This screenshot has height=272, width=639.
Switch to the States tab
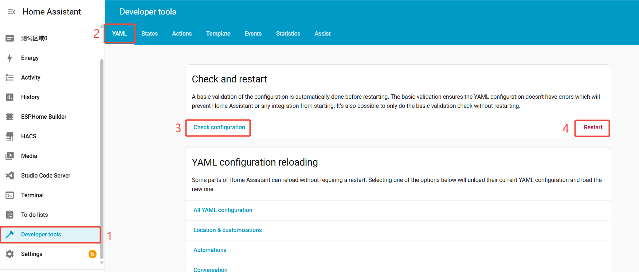pyautogui.click(x=149, y=33)
